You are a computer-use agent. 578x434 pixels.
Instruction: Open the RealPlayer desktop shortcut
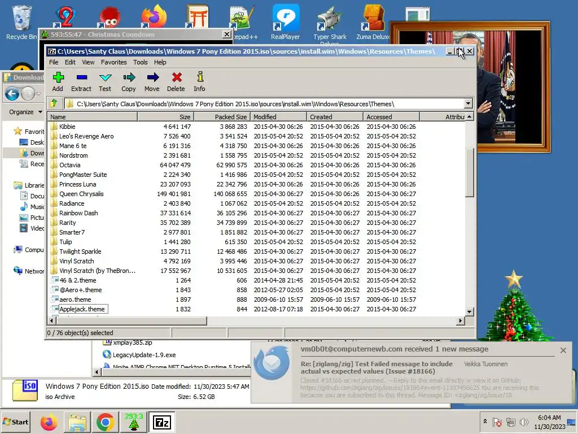(x=285, y=22)
